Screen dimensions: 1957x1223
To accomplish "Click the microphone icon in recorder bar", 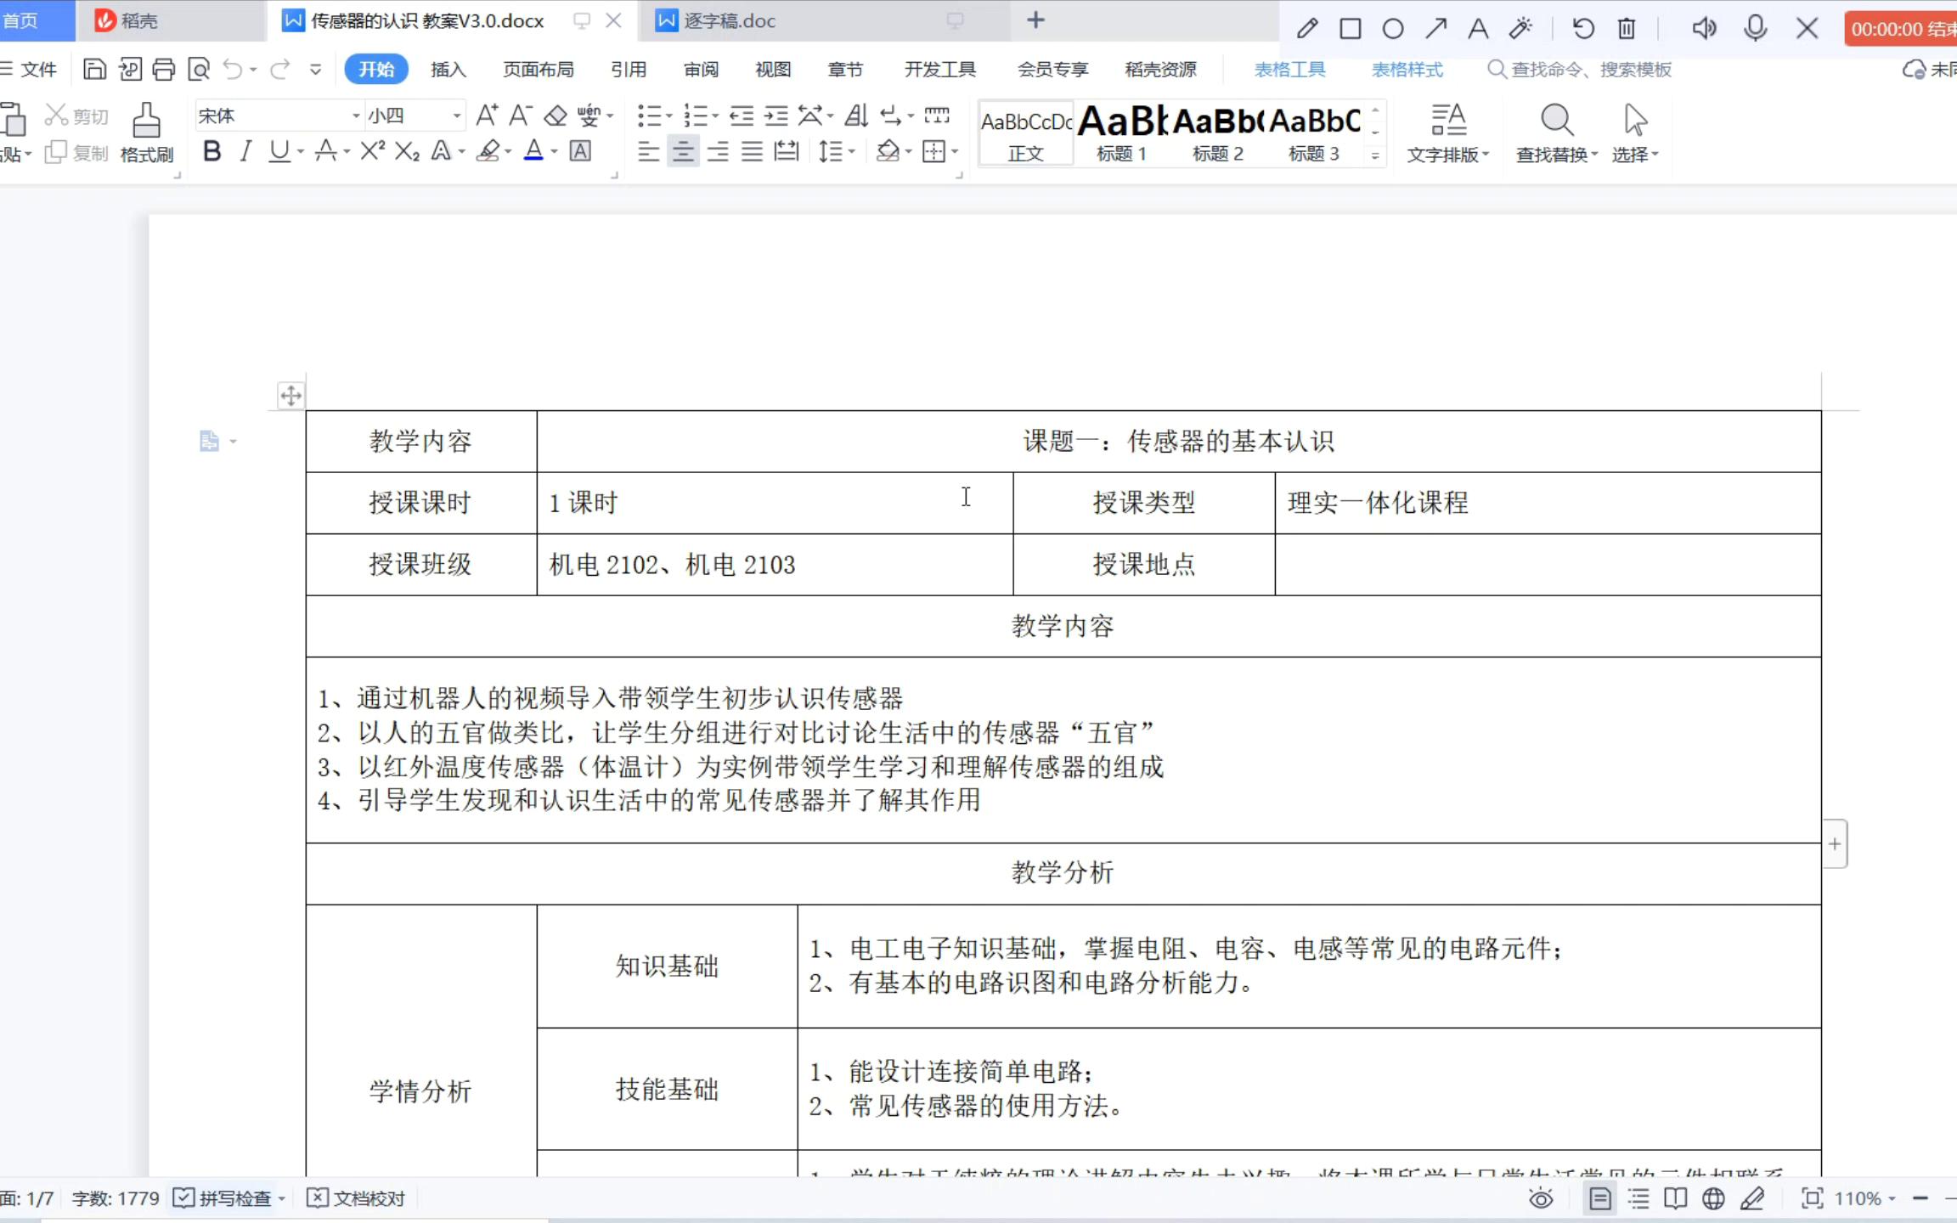I will [x=1755, y=29].
